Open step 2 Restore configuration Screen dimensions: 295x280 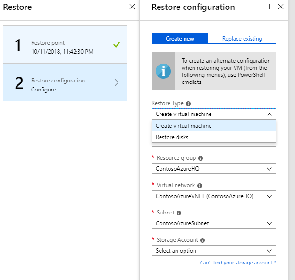[65, 82]
